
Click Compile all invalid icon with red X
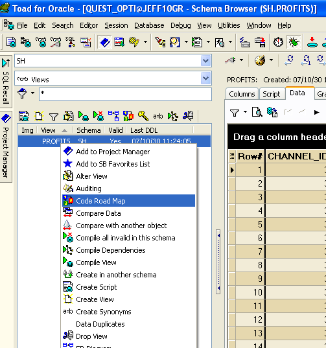click(x=99, y=116)
